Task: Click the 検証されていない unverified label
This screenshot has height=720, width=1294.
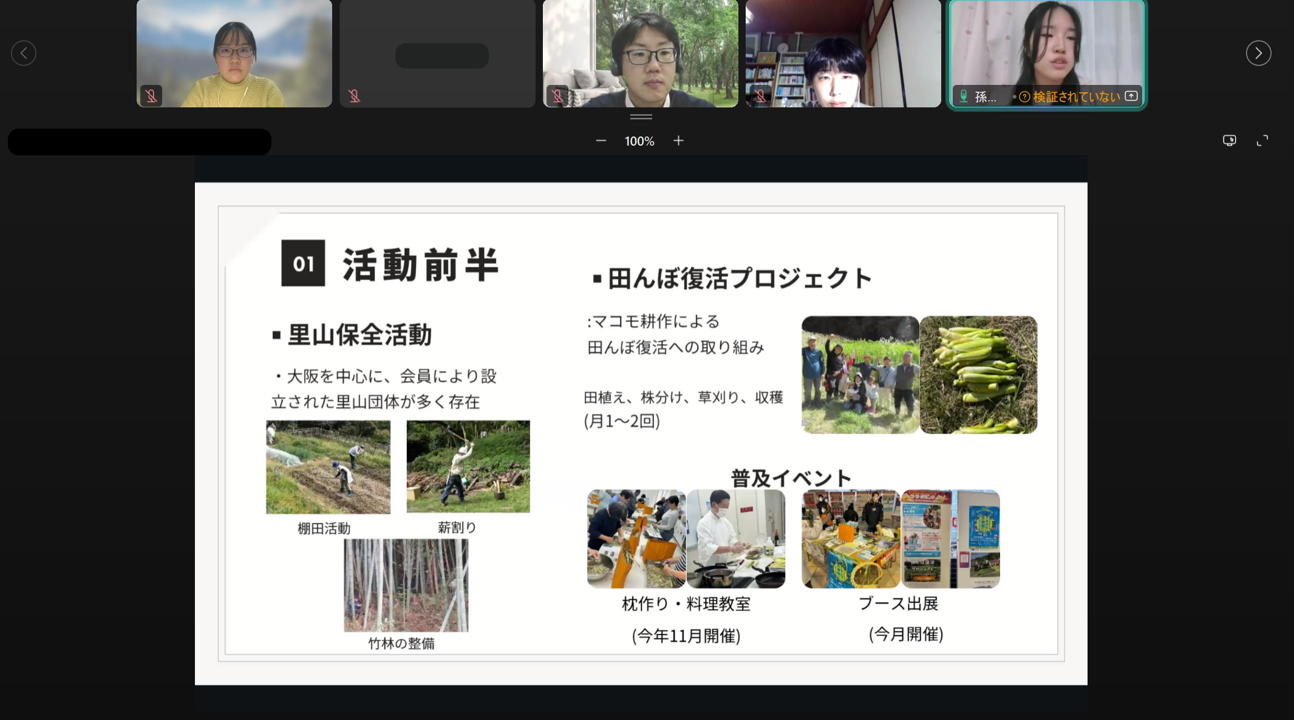Action: (x=1076, y=96)
